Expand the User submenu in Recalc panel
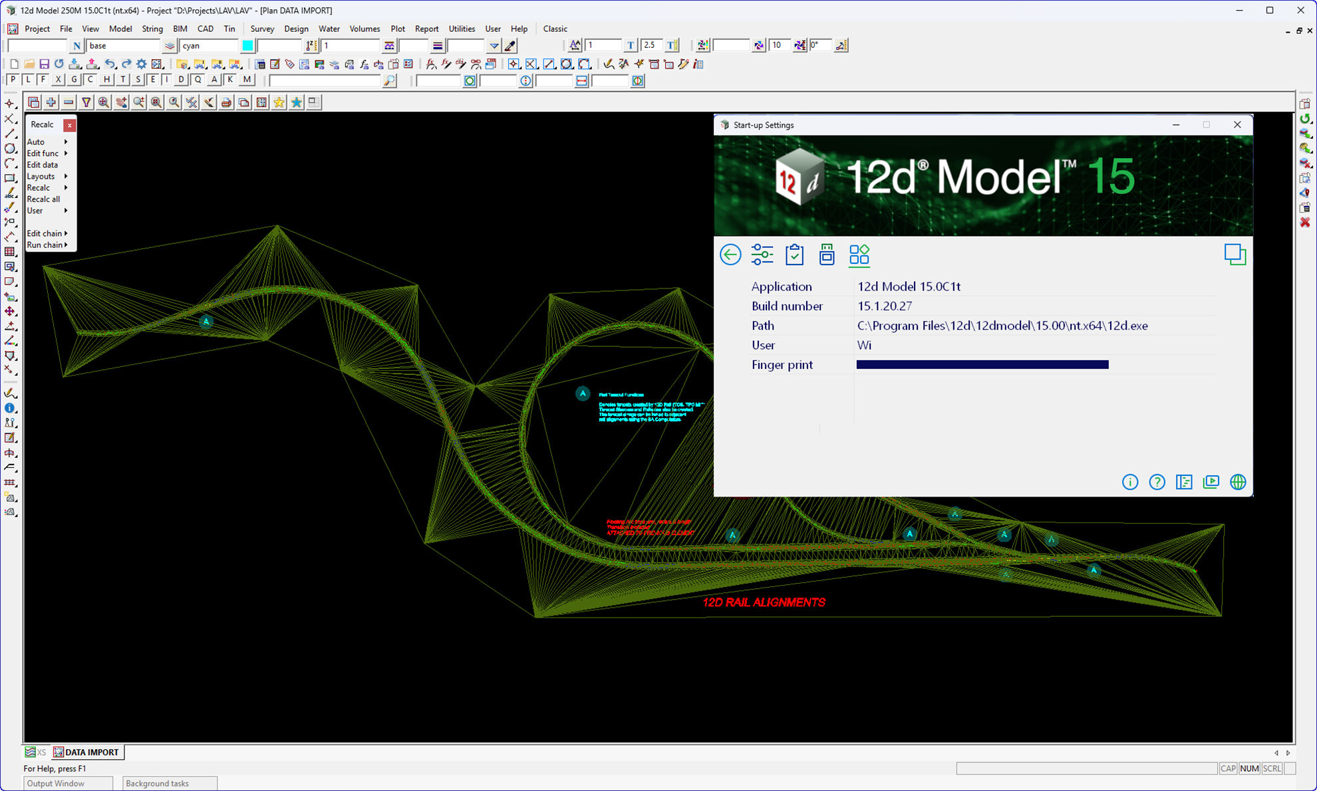Viewport: 1317px width, 791px height. pyautogui.click(x=48, y=210)
